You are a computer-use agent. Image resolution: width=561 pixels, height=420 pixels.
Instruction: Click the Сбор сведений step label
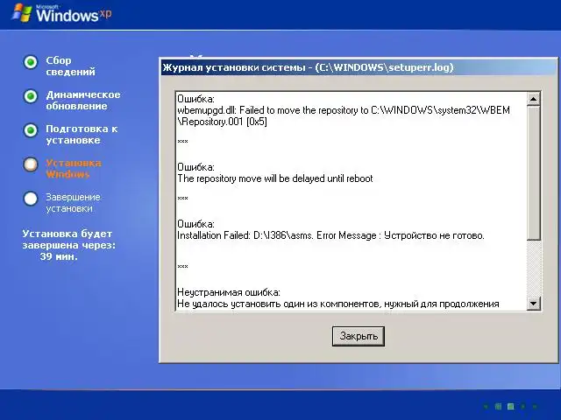[70, 66]
